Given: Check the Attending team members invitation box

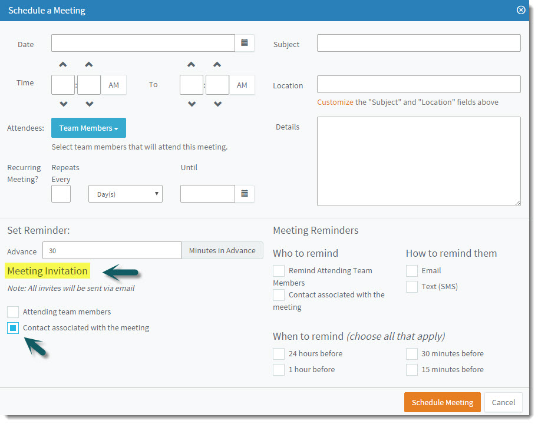Looking at the screenshot, I should click(13, 312).
